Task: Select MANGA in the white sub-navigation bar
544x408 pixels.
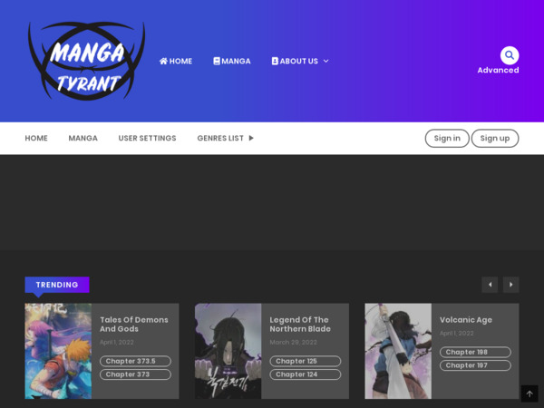Action: coord(83,138)
